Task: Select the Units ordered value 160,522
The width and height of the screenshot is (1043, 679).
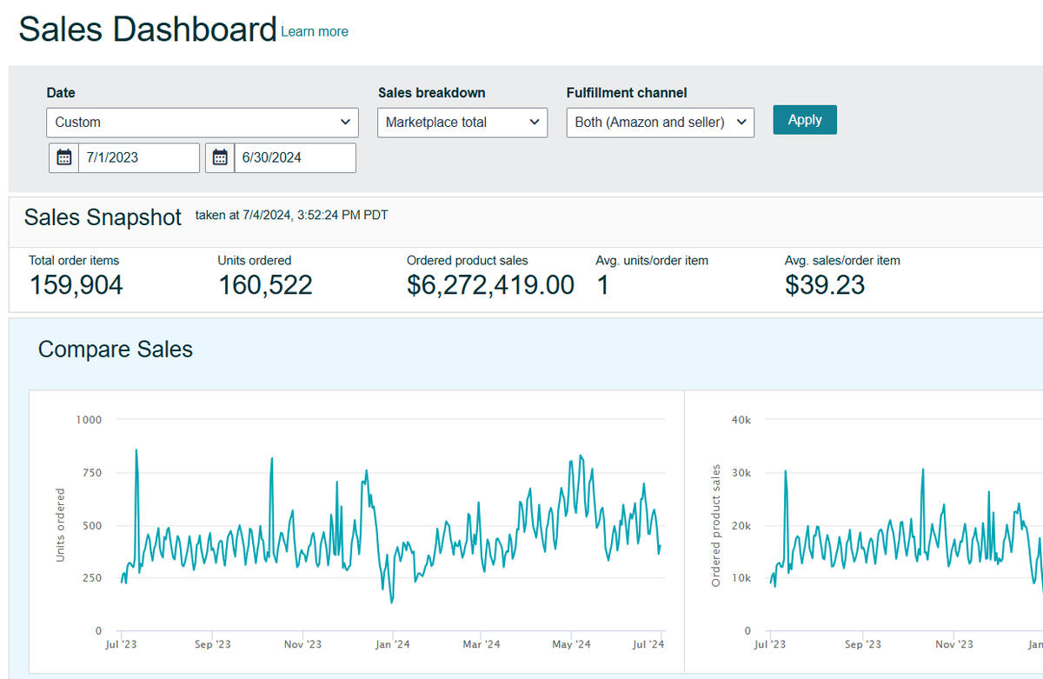Action: point(265,285)
